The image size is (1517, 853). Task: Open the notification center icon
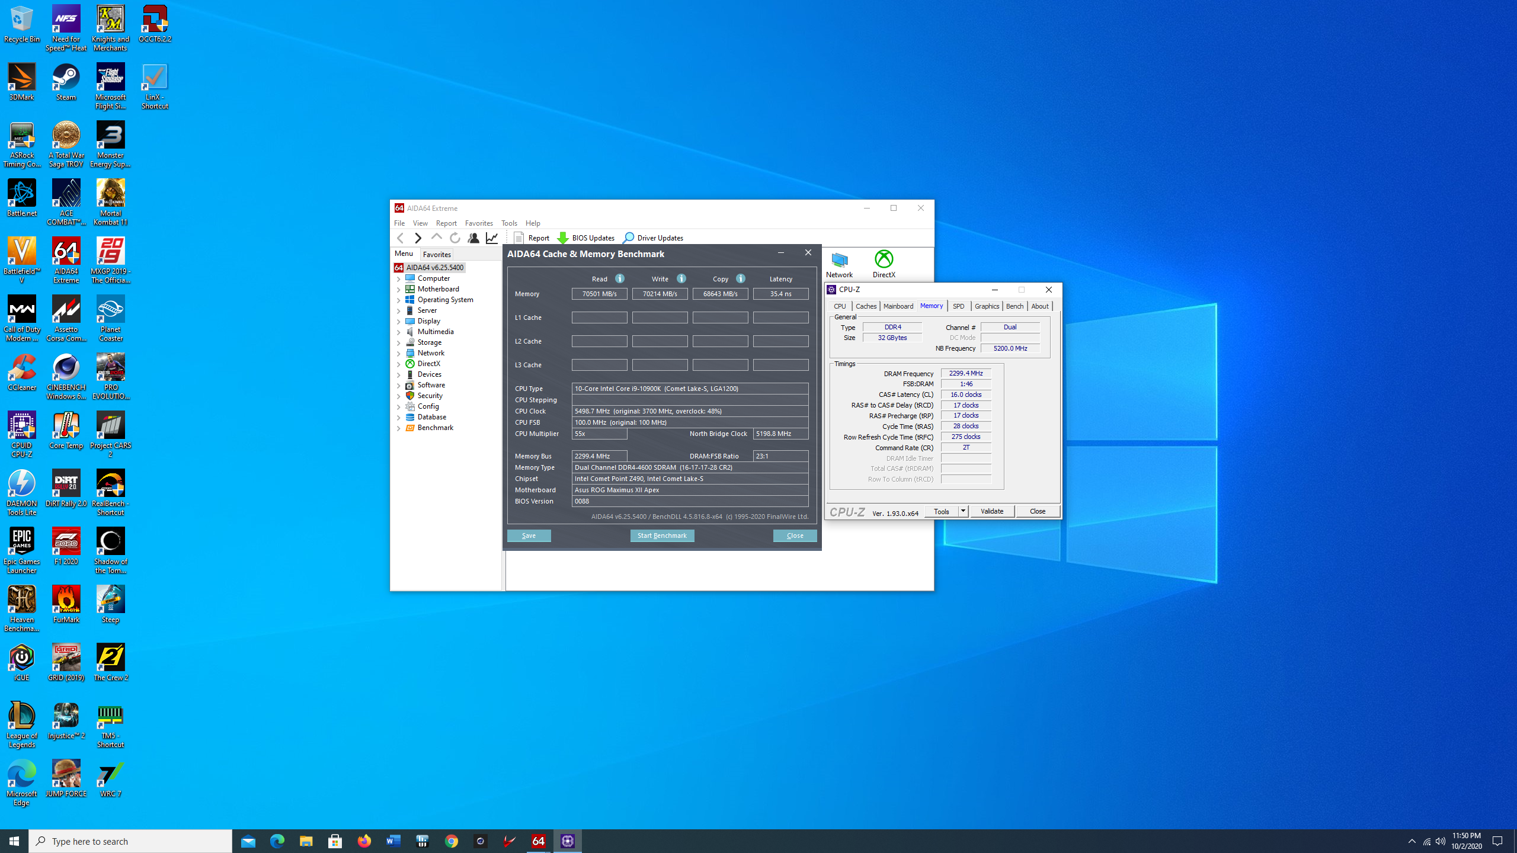(1497, 841)
